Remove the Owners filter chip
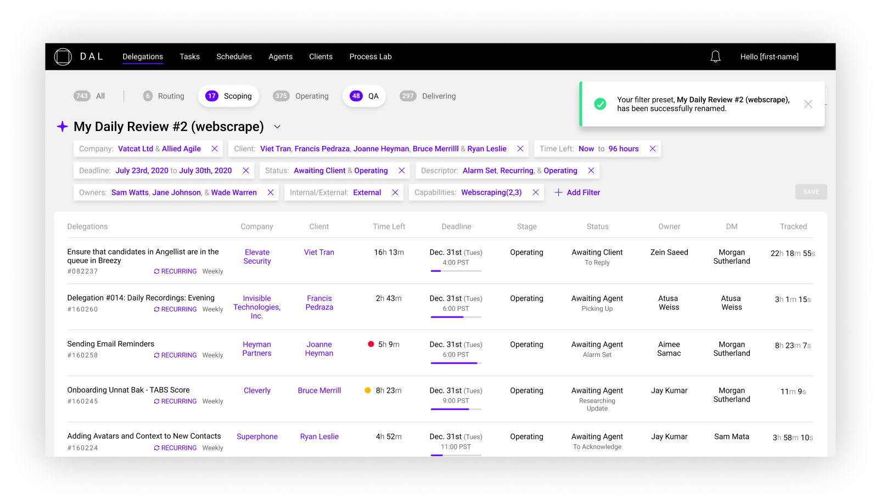Viewport: 881px width, 504px height. 271,192
